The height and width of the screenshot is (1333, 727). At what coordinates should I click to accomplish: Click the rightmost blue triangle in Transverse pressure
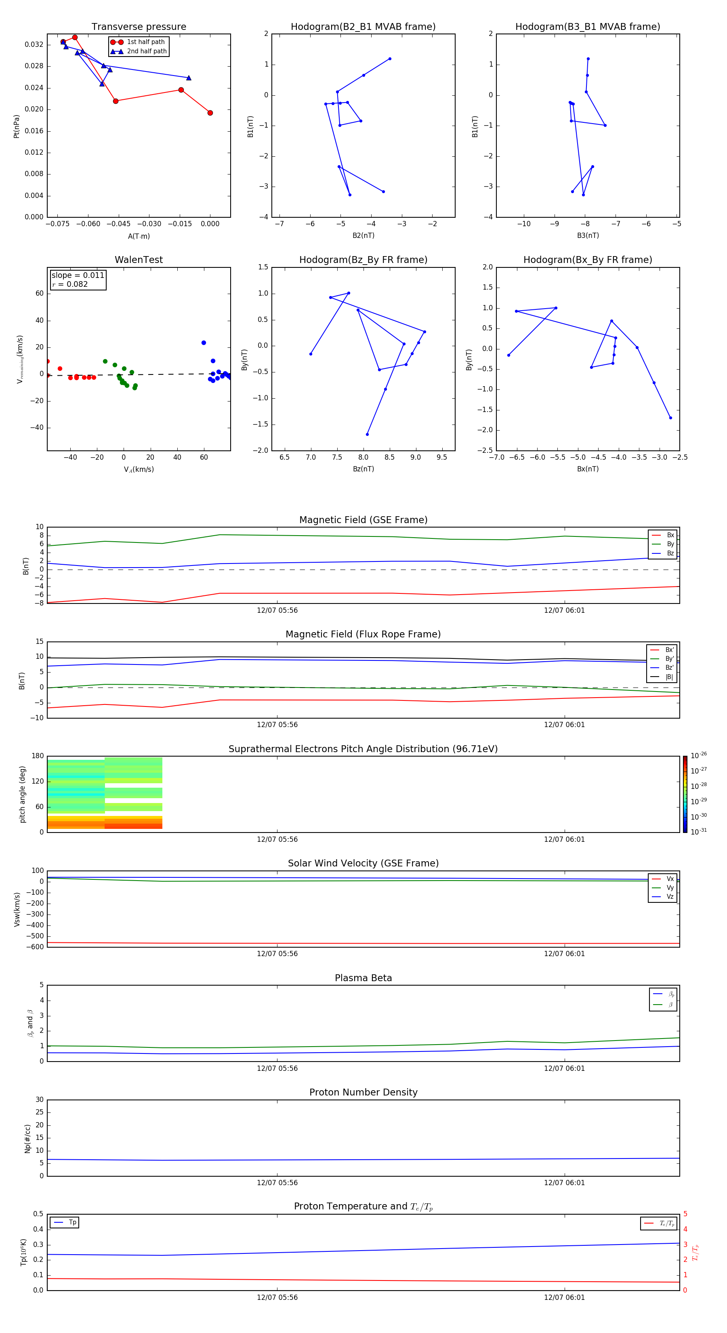coord(188,78)
